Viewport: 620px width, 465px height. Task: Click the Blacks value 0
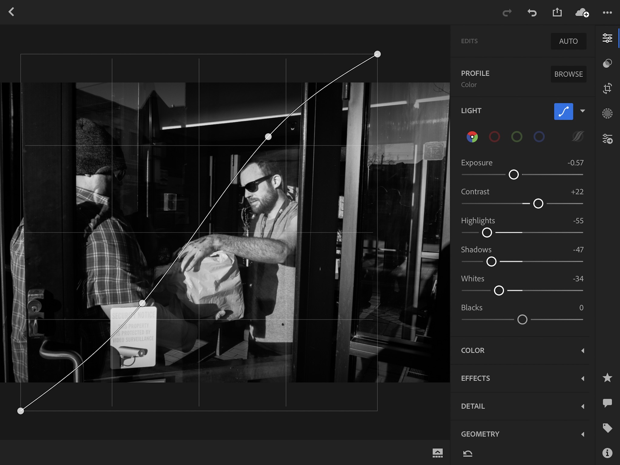581,308
